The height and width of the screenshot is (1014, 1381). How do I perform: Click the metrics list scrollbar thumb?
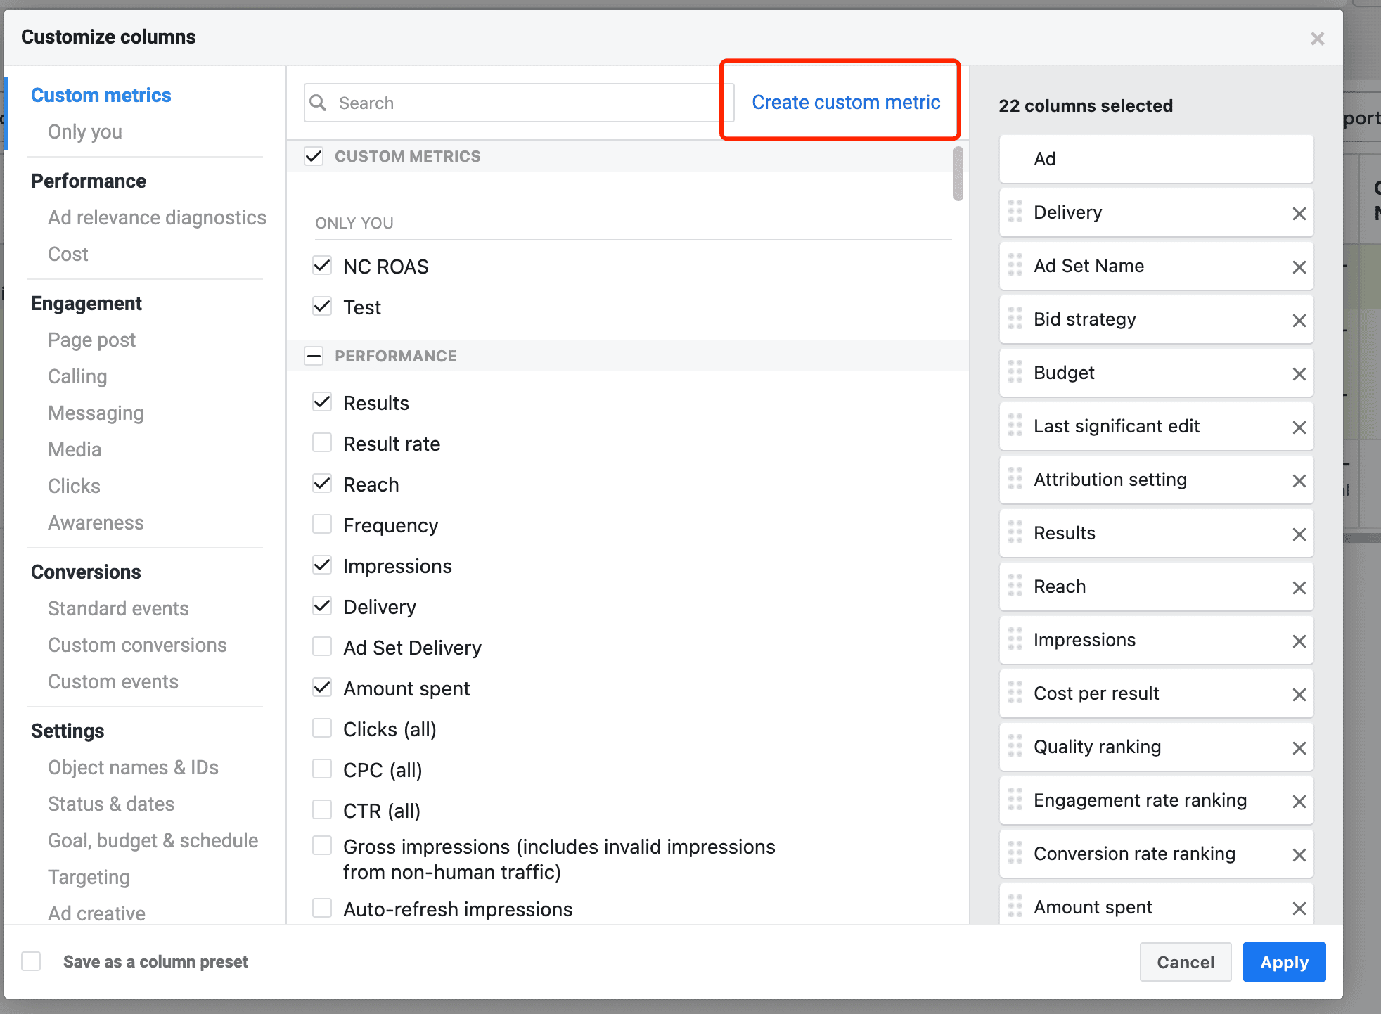point(958,174)
